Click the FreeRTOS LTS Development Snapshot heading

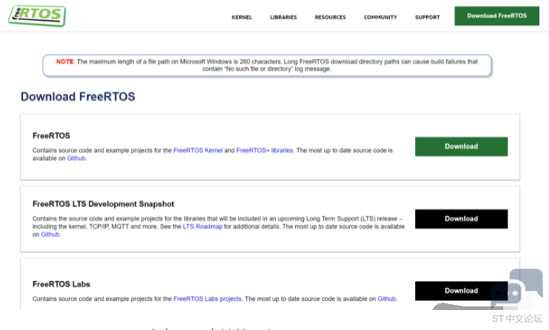pyautogui.click(x=104, y=204)
